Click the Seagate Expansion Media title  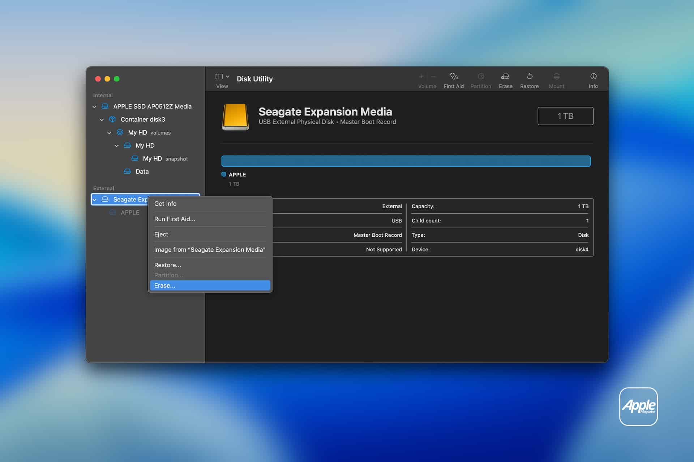coord(325,112)
